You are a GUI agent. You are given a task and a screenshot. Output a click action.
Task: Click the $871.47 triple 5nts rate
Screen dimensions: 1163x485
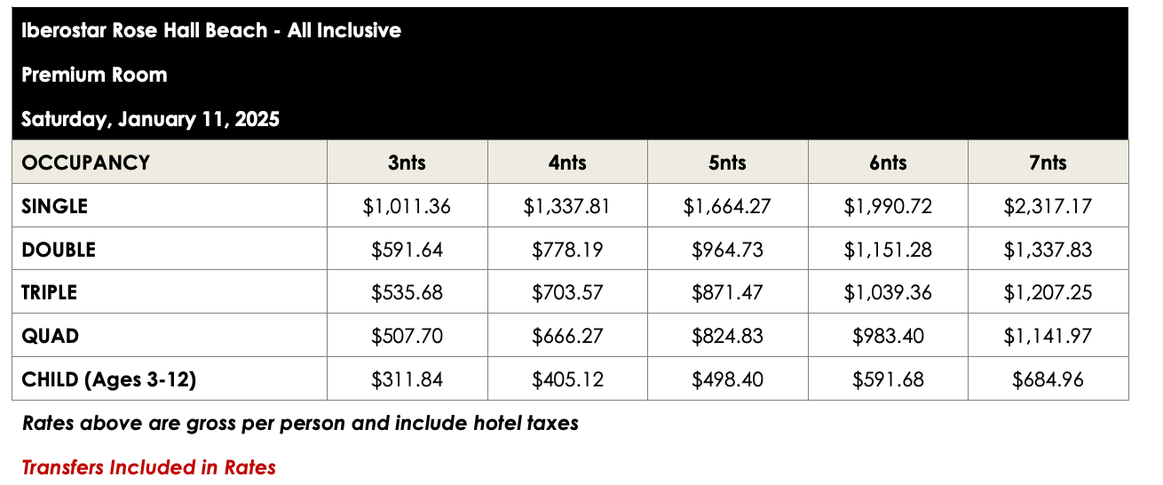pos(727,292)
